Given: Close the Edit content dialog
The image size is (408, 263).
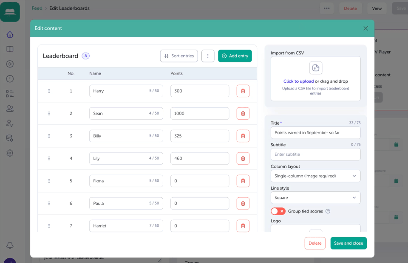Looking at the screenshot, I should (365, 28).
